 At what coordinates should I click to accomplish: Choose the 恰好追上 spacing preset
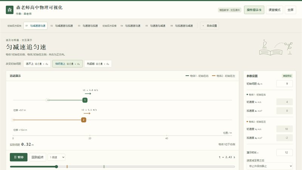coord(68,64)
